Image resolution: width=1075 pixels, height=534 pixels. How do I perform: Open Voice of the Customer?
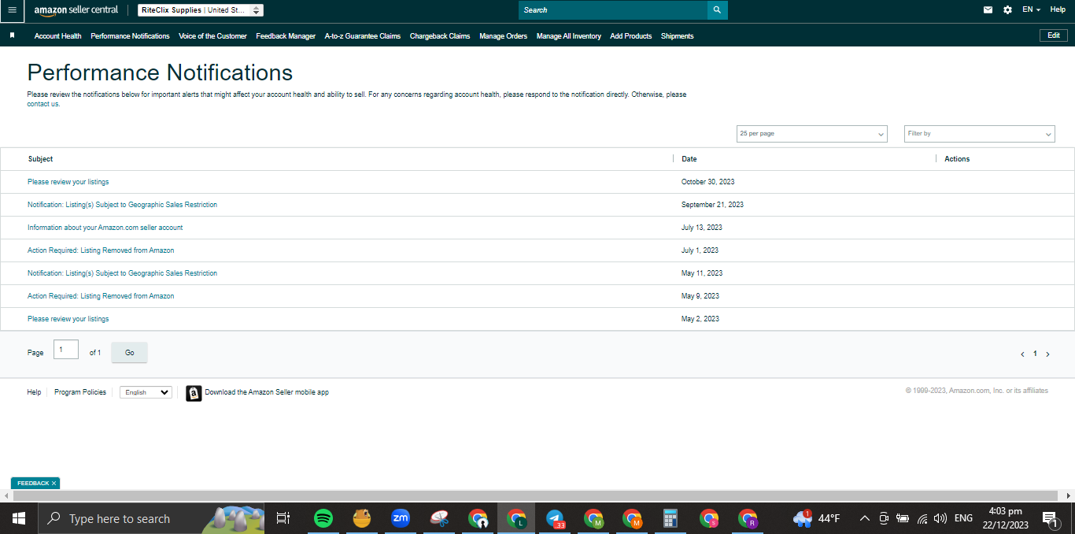[x=212, y=36]
